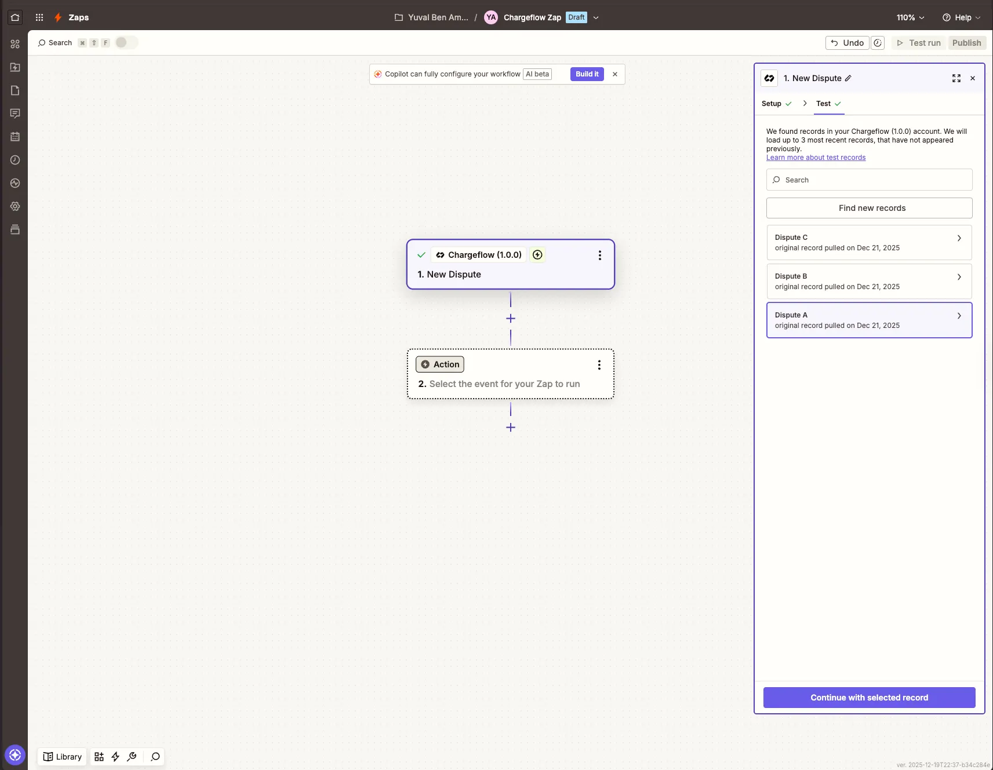
Task: Go to the Zapier home icon
Action: 15,17
